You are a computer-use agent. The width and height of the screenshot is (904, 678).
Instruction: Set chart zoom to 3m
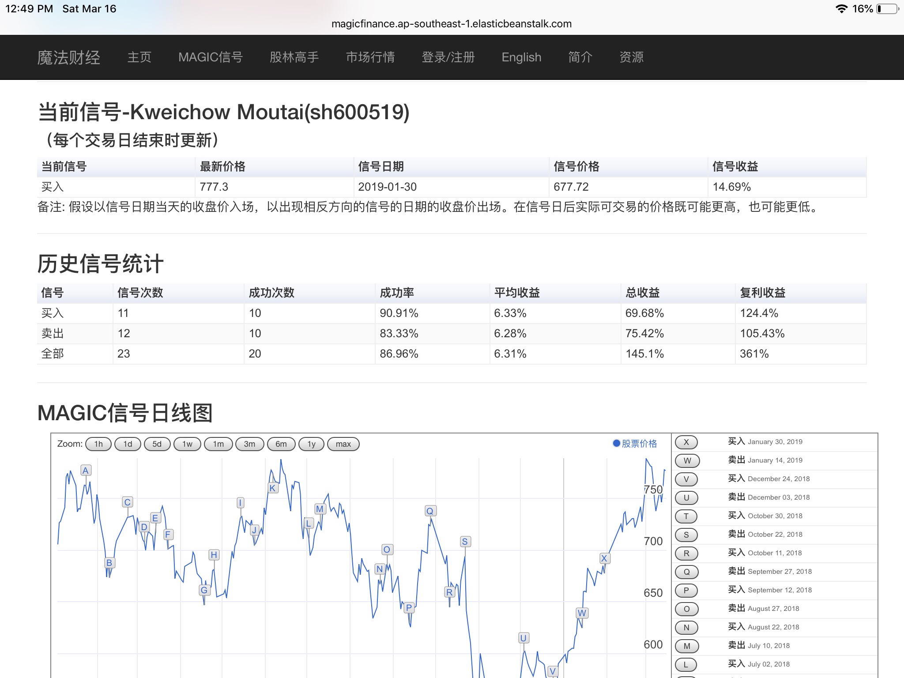(250, 444)
